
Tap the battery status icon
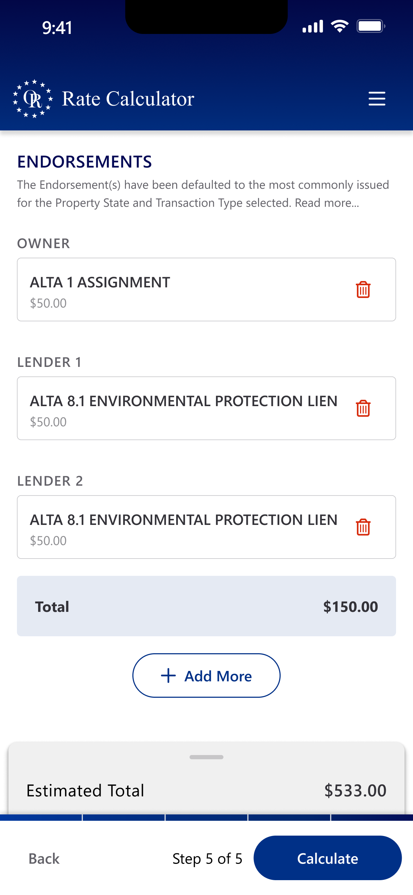[370, 27]
